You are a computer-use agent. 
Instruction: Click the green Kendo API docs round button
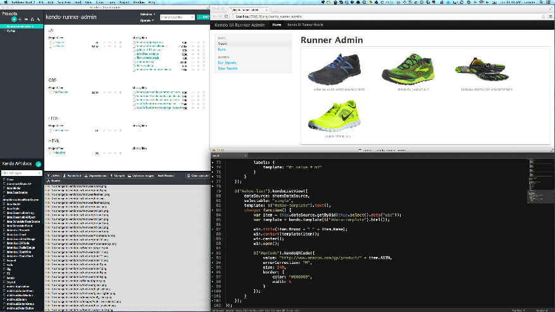click(38, 164)
